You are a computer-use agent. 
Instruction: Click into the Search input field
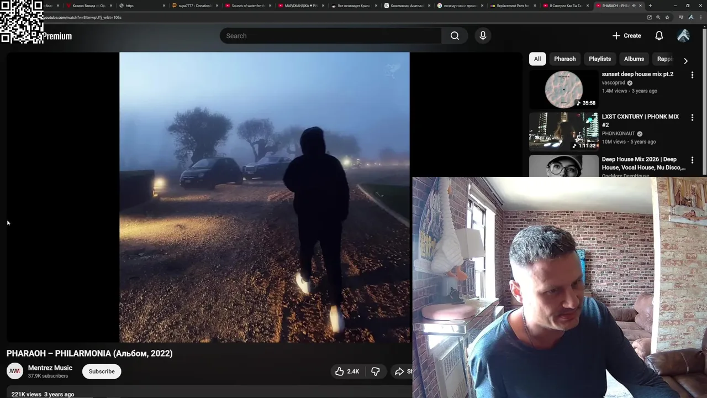[x=330, y=36]
